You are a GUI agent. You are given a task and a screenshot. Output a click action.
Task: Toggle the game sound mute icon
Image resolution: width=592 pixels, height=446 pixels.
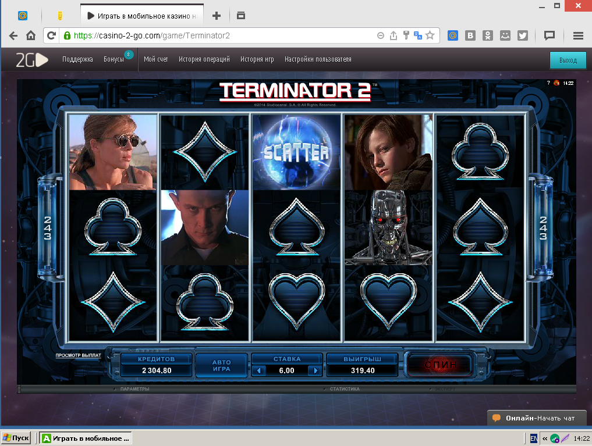[x=556, y=83]
